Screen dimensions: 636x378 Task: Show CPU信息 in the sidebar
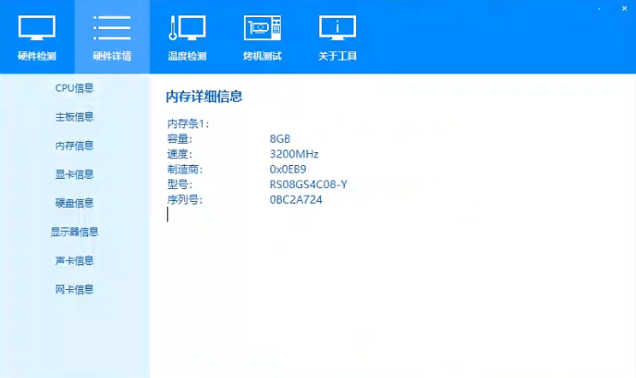point(74,88)
